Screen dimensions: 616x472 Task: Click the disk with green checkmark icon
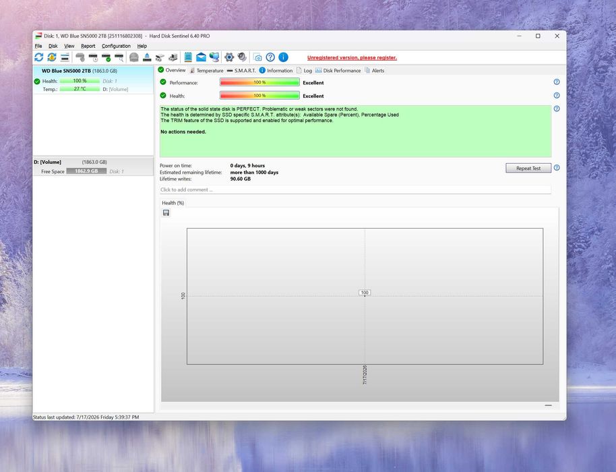pos(106,57)
